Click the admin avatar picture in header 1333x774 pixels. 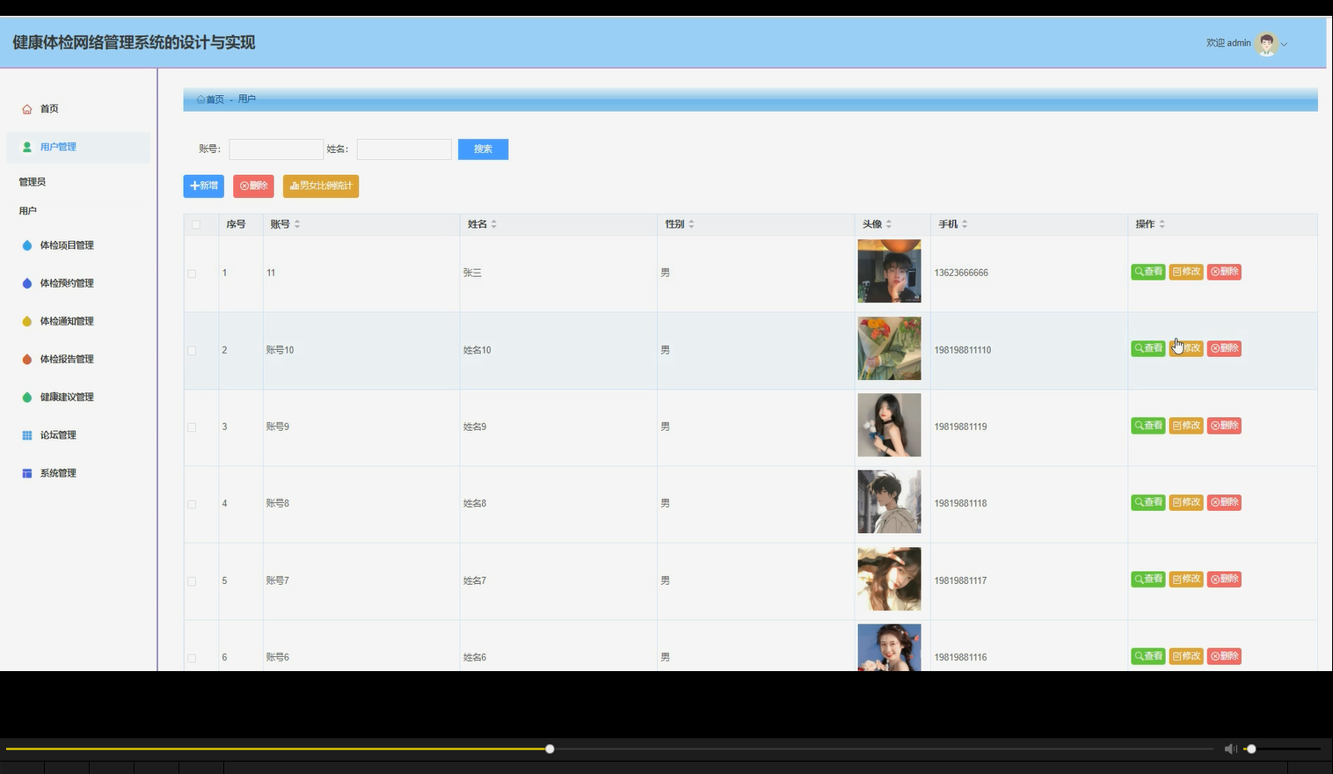[1266, 43]
